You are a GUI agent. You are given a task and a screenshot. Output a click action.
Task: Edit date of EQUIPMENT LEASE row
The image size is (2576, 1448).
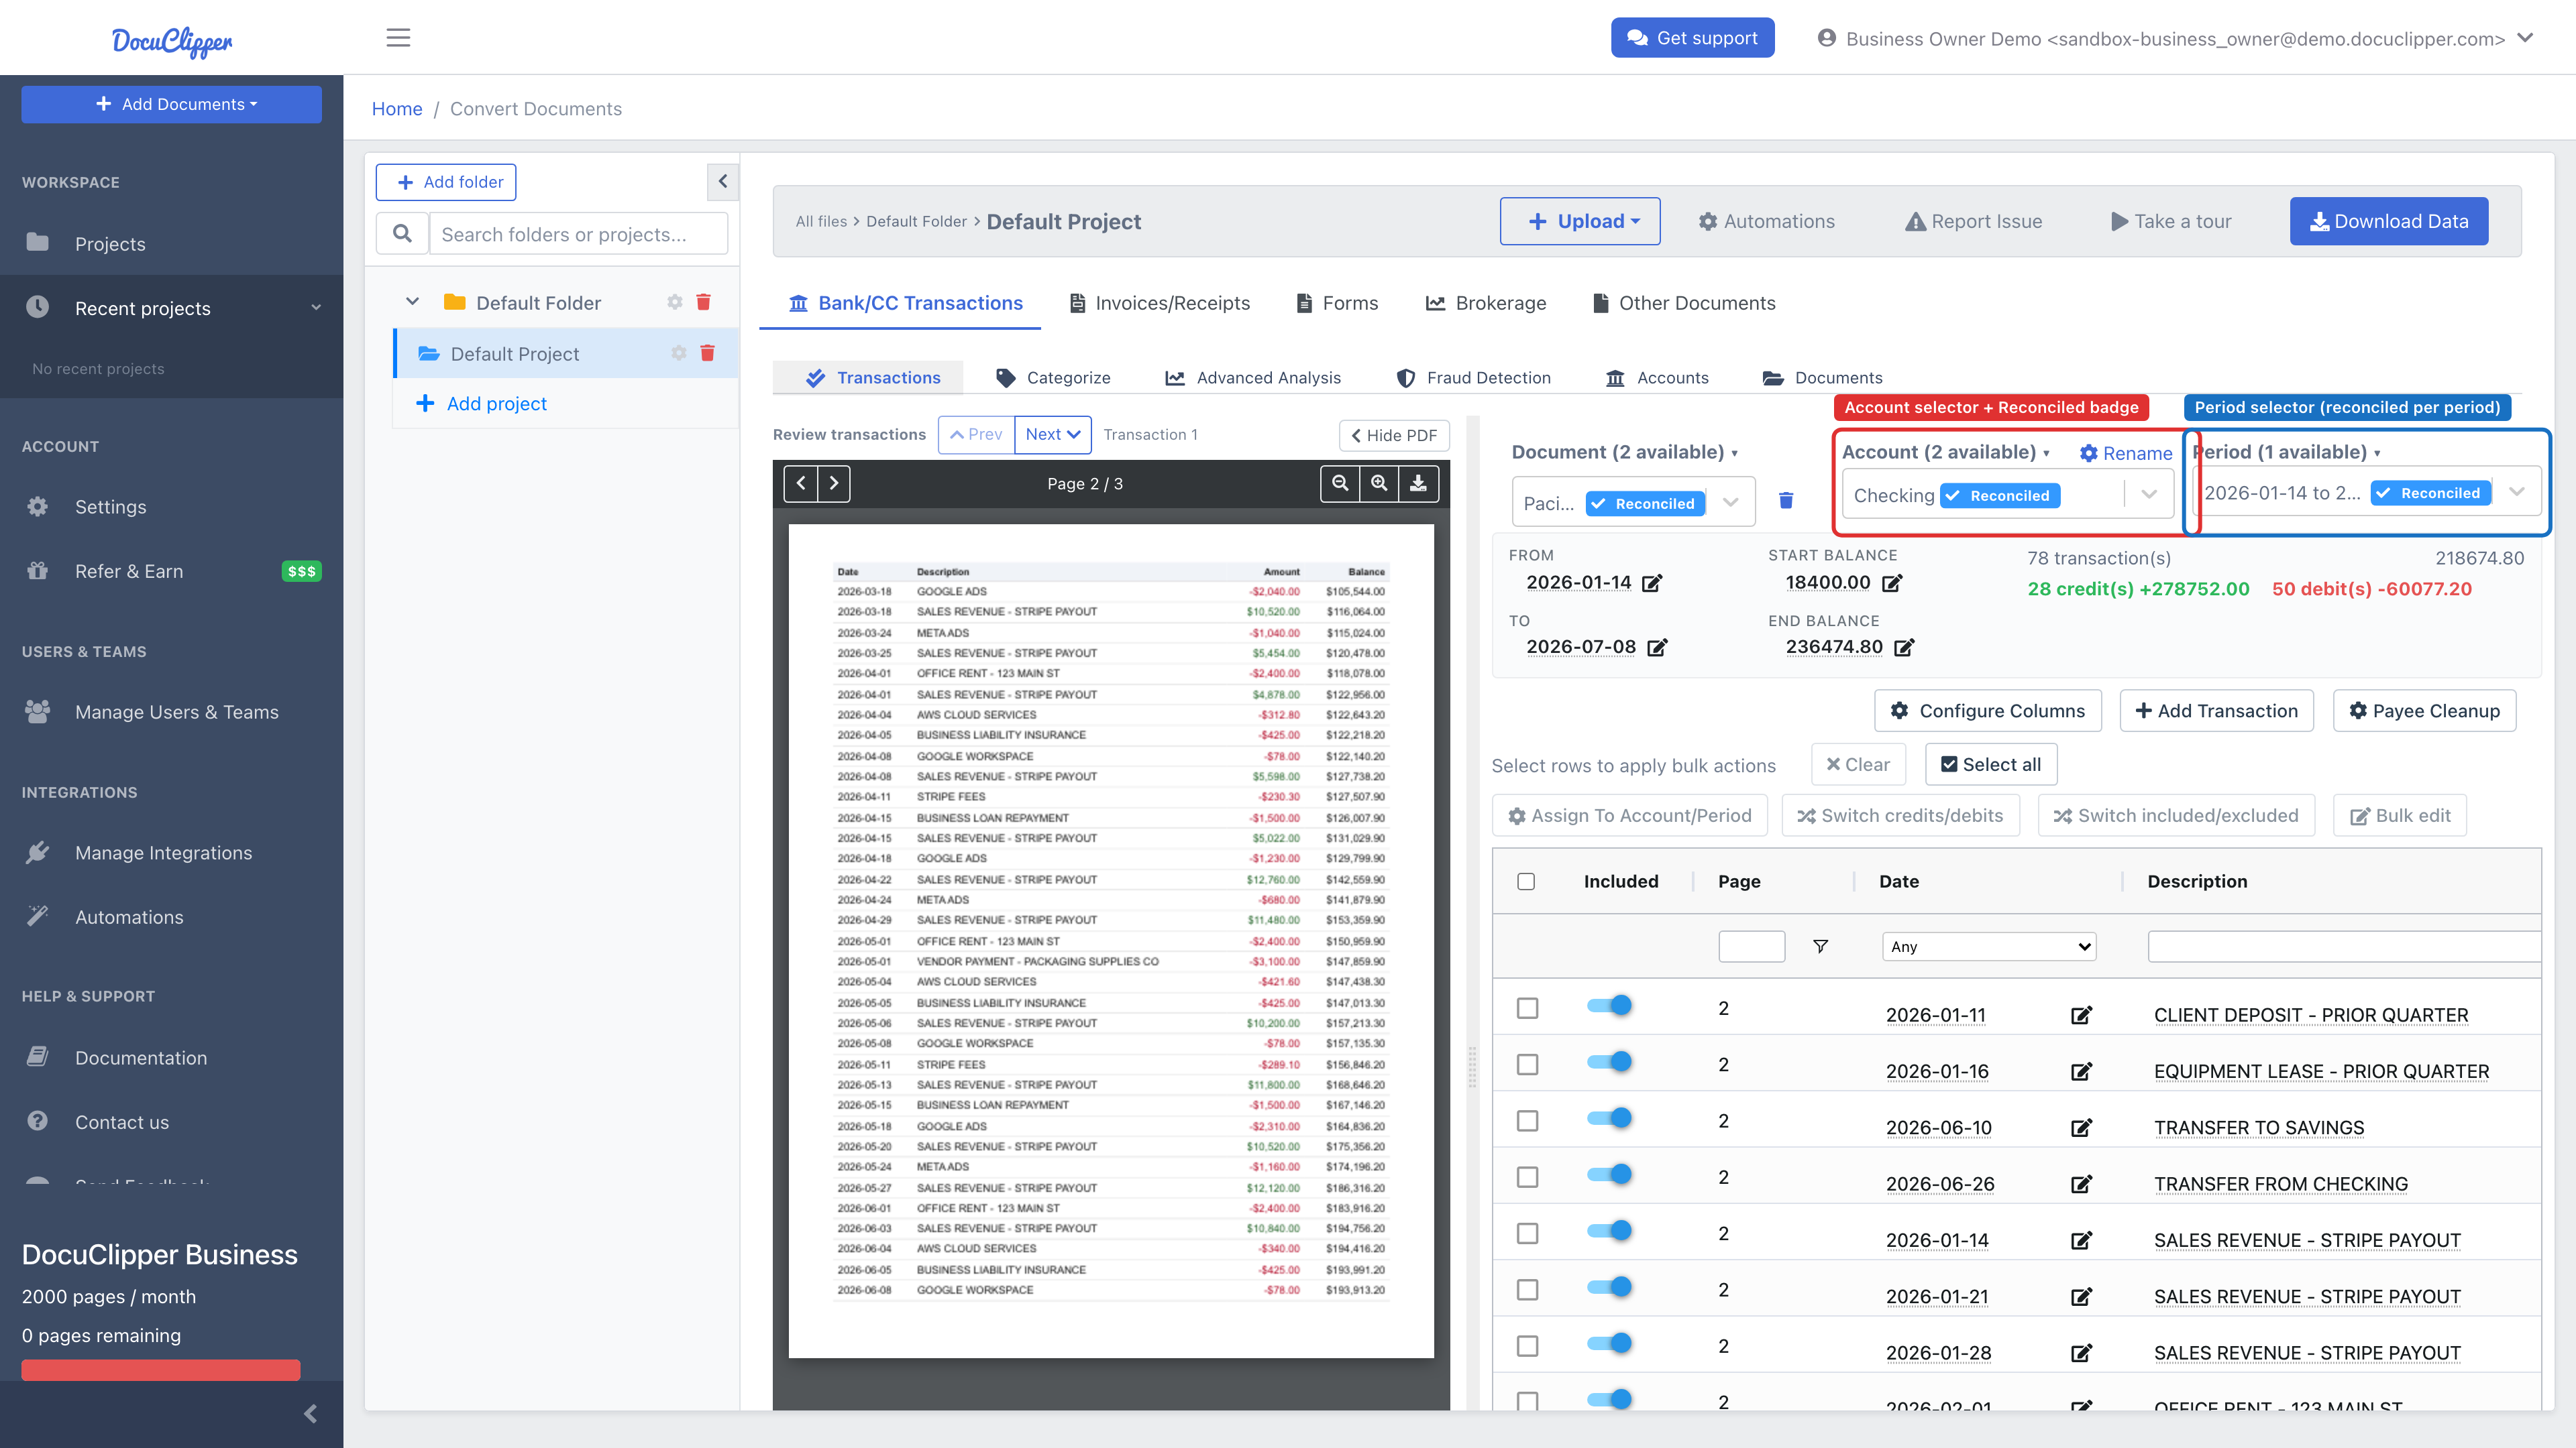coord(2081,1071)
